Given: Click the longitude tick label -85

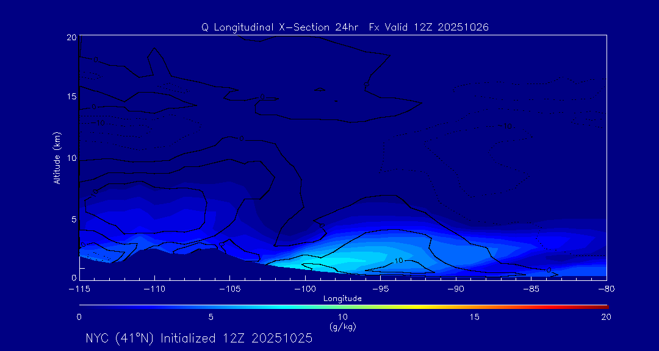Looking at the screenshot, I should click(x=531, y=289).
